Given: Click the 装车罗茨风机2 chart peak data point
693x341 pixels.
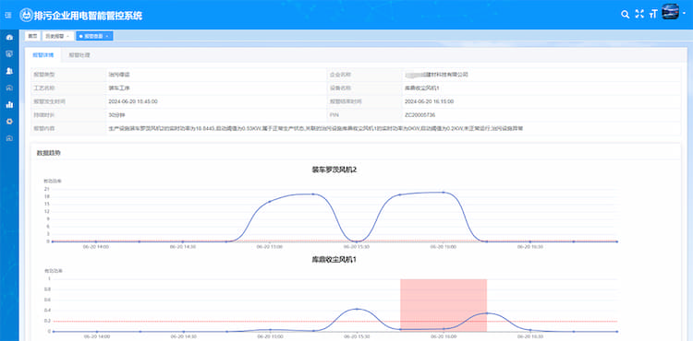Looking at the screenshot, I should [x=444, y=192].
